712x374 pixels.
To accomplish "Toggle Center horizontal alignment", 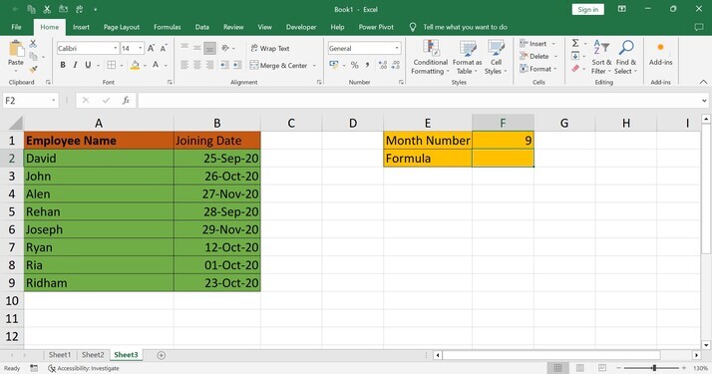I will pos(197,65).
